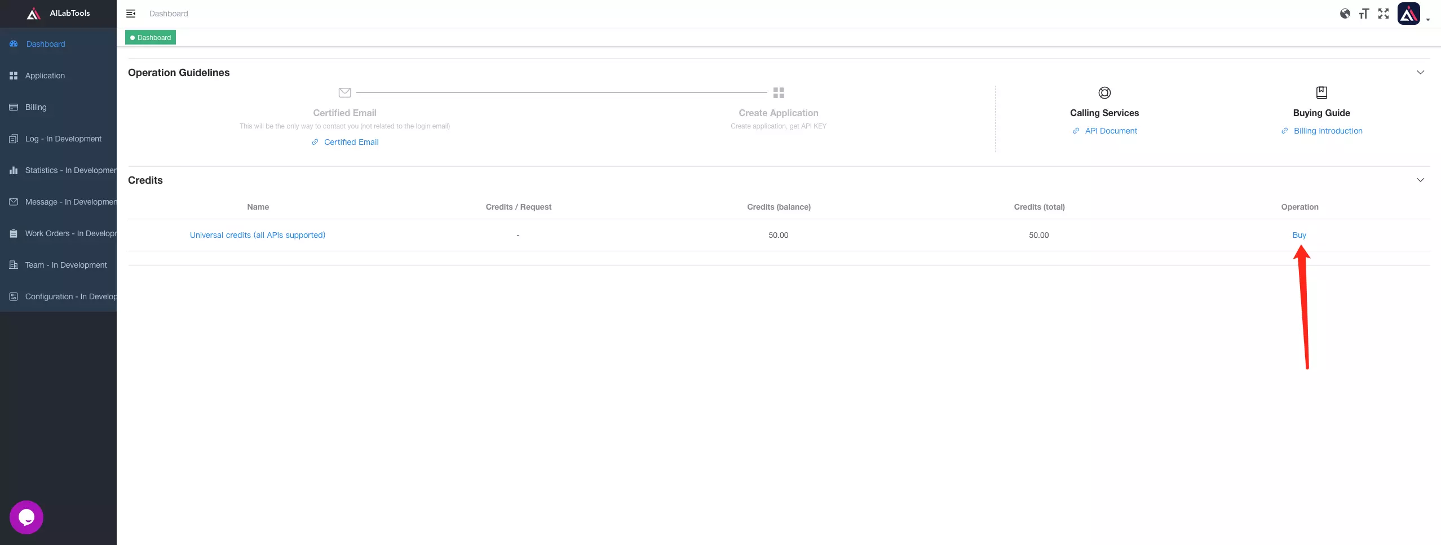Toggle fullscreen with the expand arrows icon
The height and width of the screenshot is (545, 1441).
point(1383,14)
